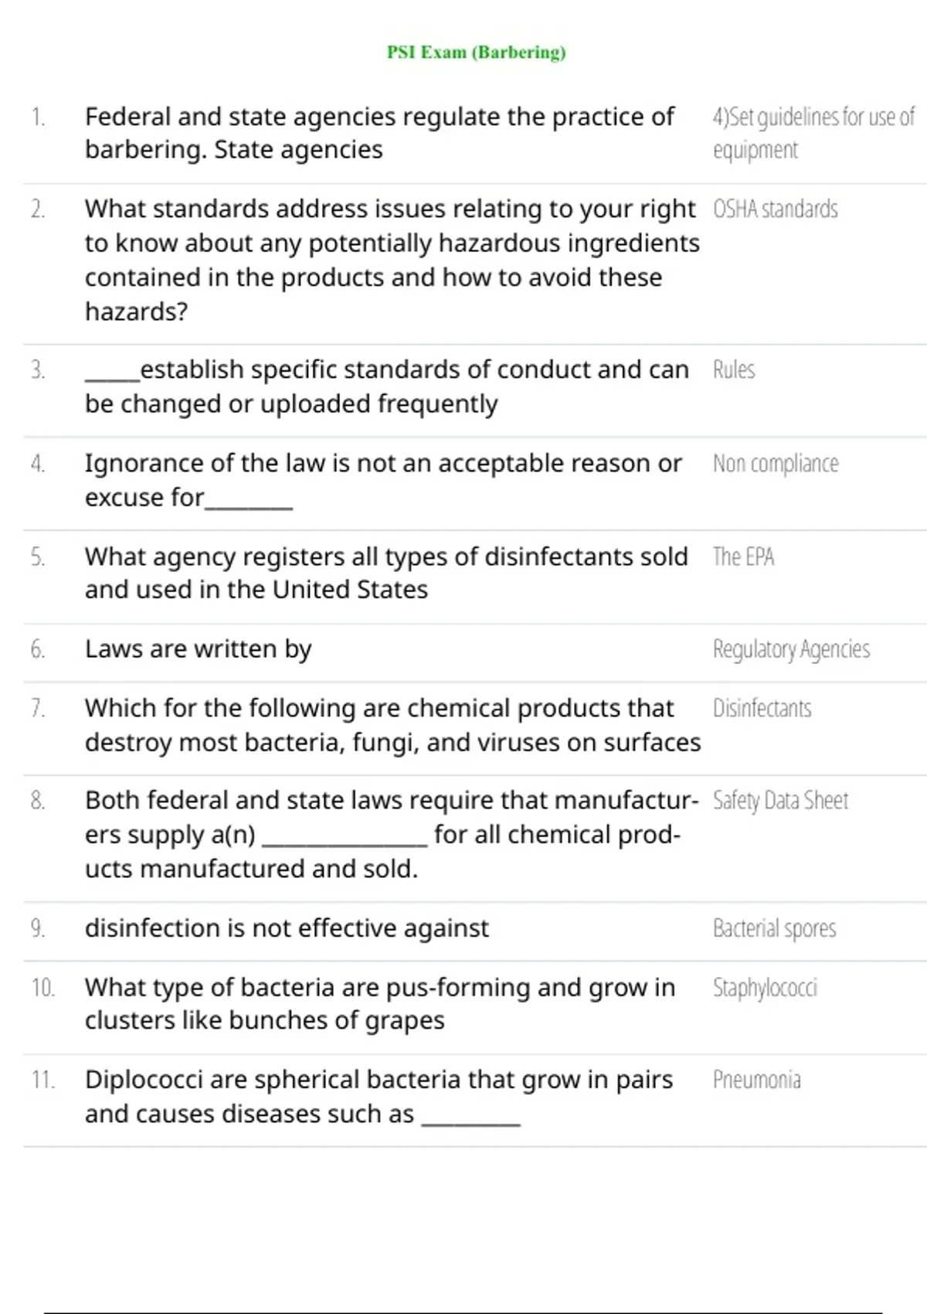Click 'disinfection is not effective against' question
The image size is (927, 1314).
coord(287,928)
